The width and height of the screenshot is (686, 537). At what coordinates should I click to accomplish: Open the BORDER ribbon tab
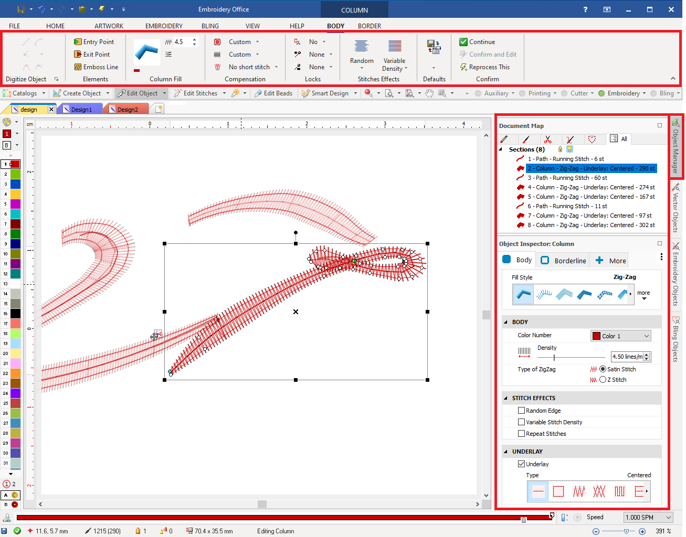tap(370, 26)
